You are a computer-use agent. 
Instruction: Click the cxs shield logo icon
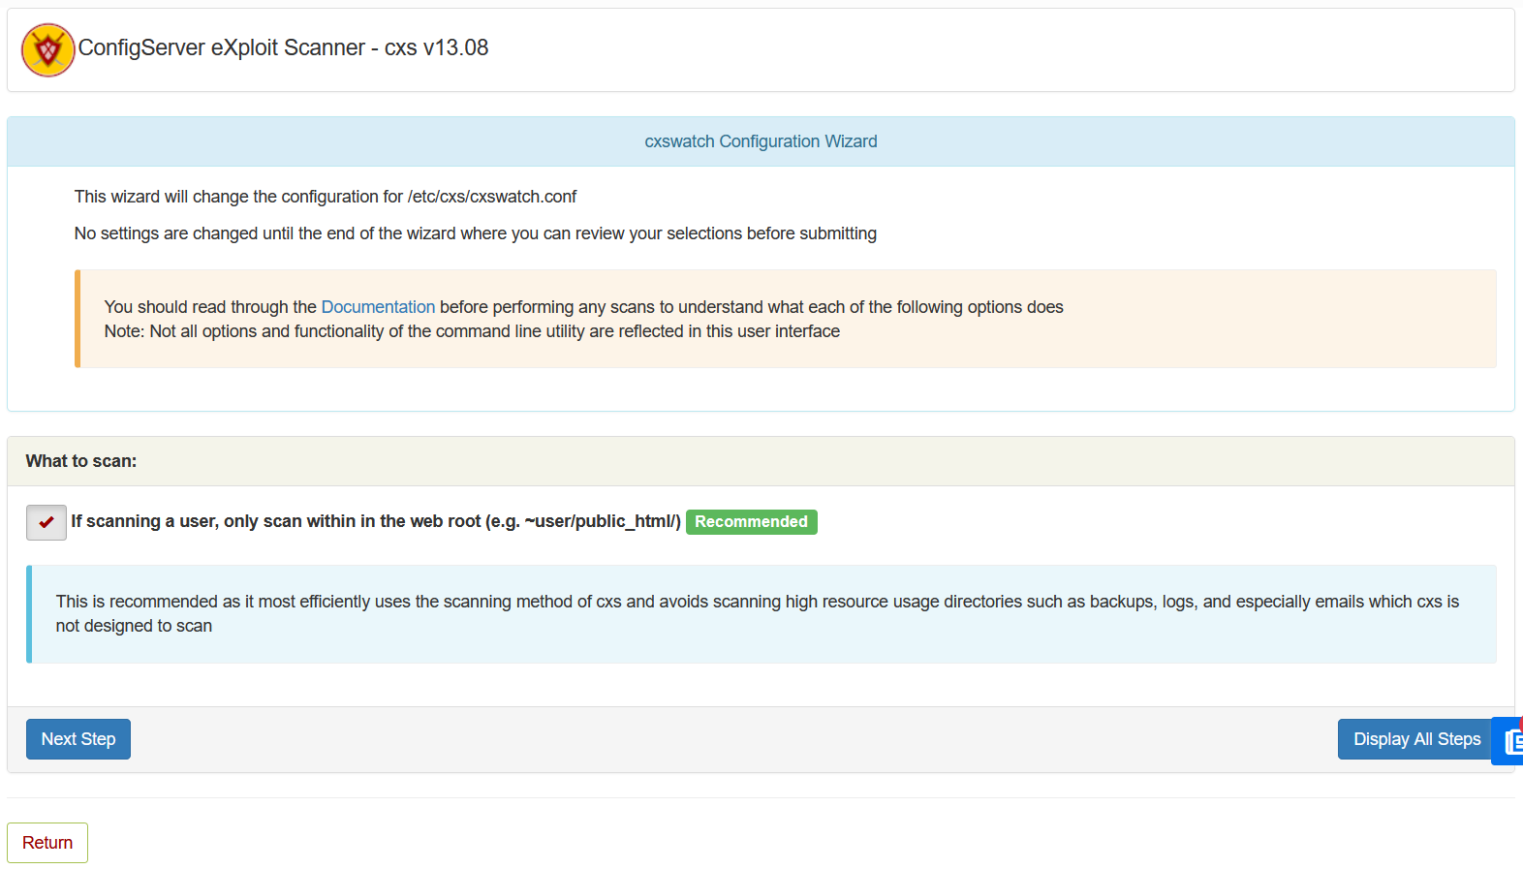coord(47,50)
